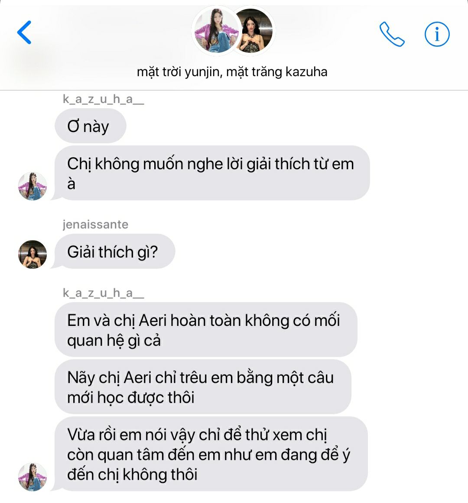
Task: Open the first k_a_z_u_h_a__ sender label
Action: tap(104, 100)
